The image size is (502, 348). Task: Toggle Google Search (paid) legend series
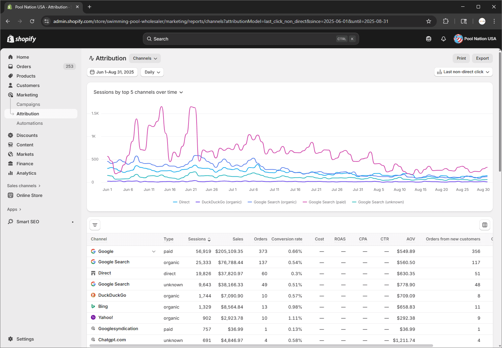(324, 202)
